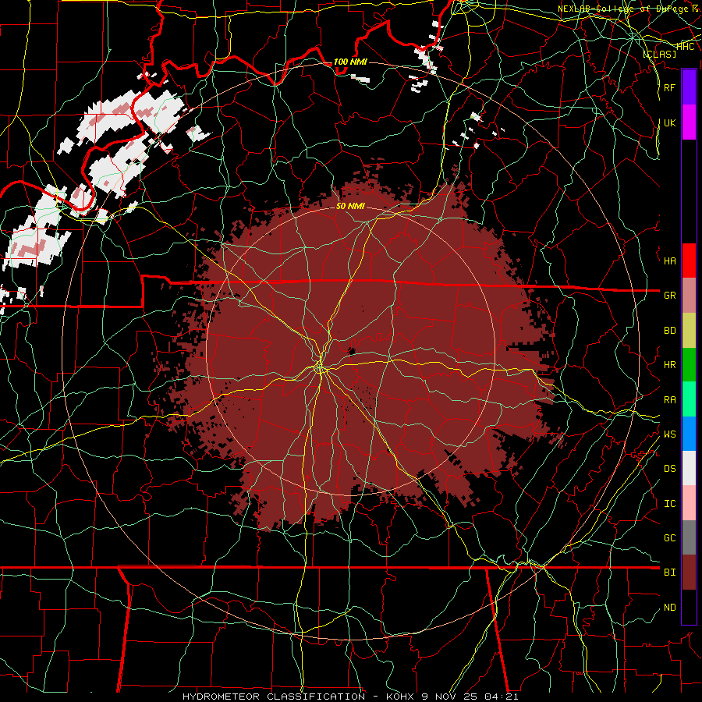This screenshot has width=702, height=702.
Task: Click the magenta UK legend color swatch
Action: tap(689, 122)
